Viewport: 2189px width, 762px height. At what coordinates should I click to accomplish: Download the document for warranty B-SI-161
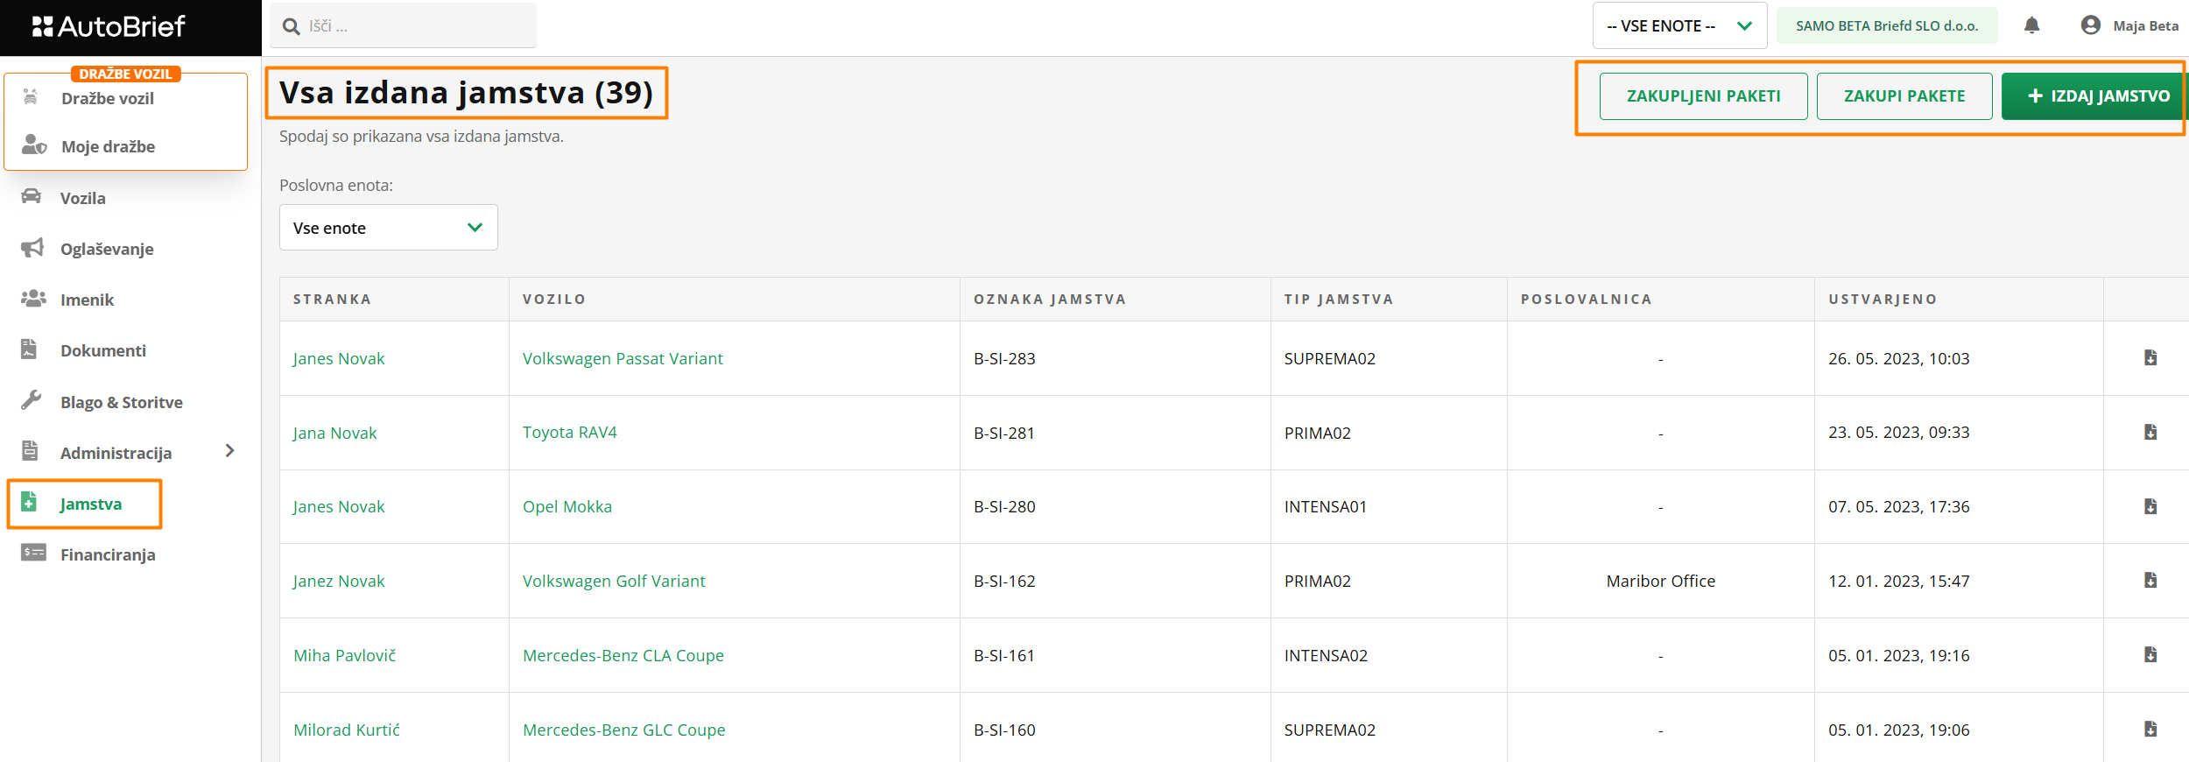(2150, 655)
